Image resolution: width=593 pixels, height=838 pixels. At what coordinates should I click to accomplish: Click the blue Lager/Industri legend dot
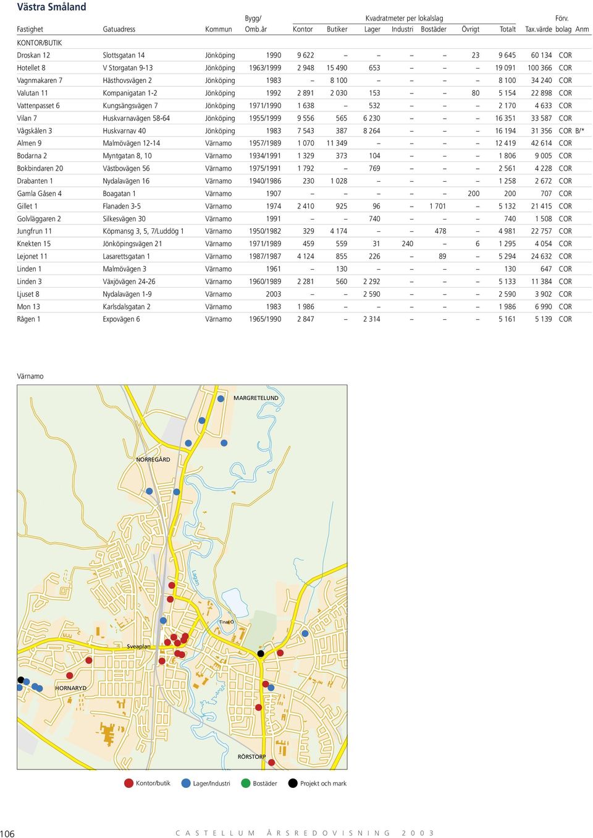click(186, 783)
